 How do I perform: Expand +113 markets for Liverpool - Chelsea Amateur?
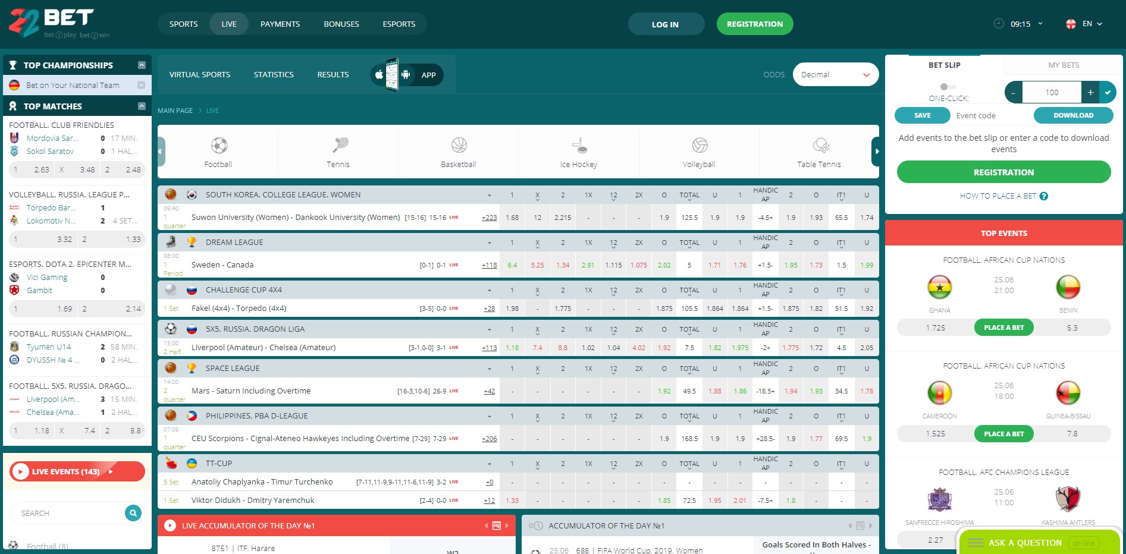click(489, 348)
